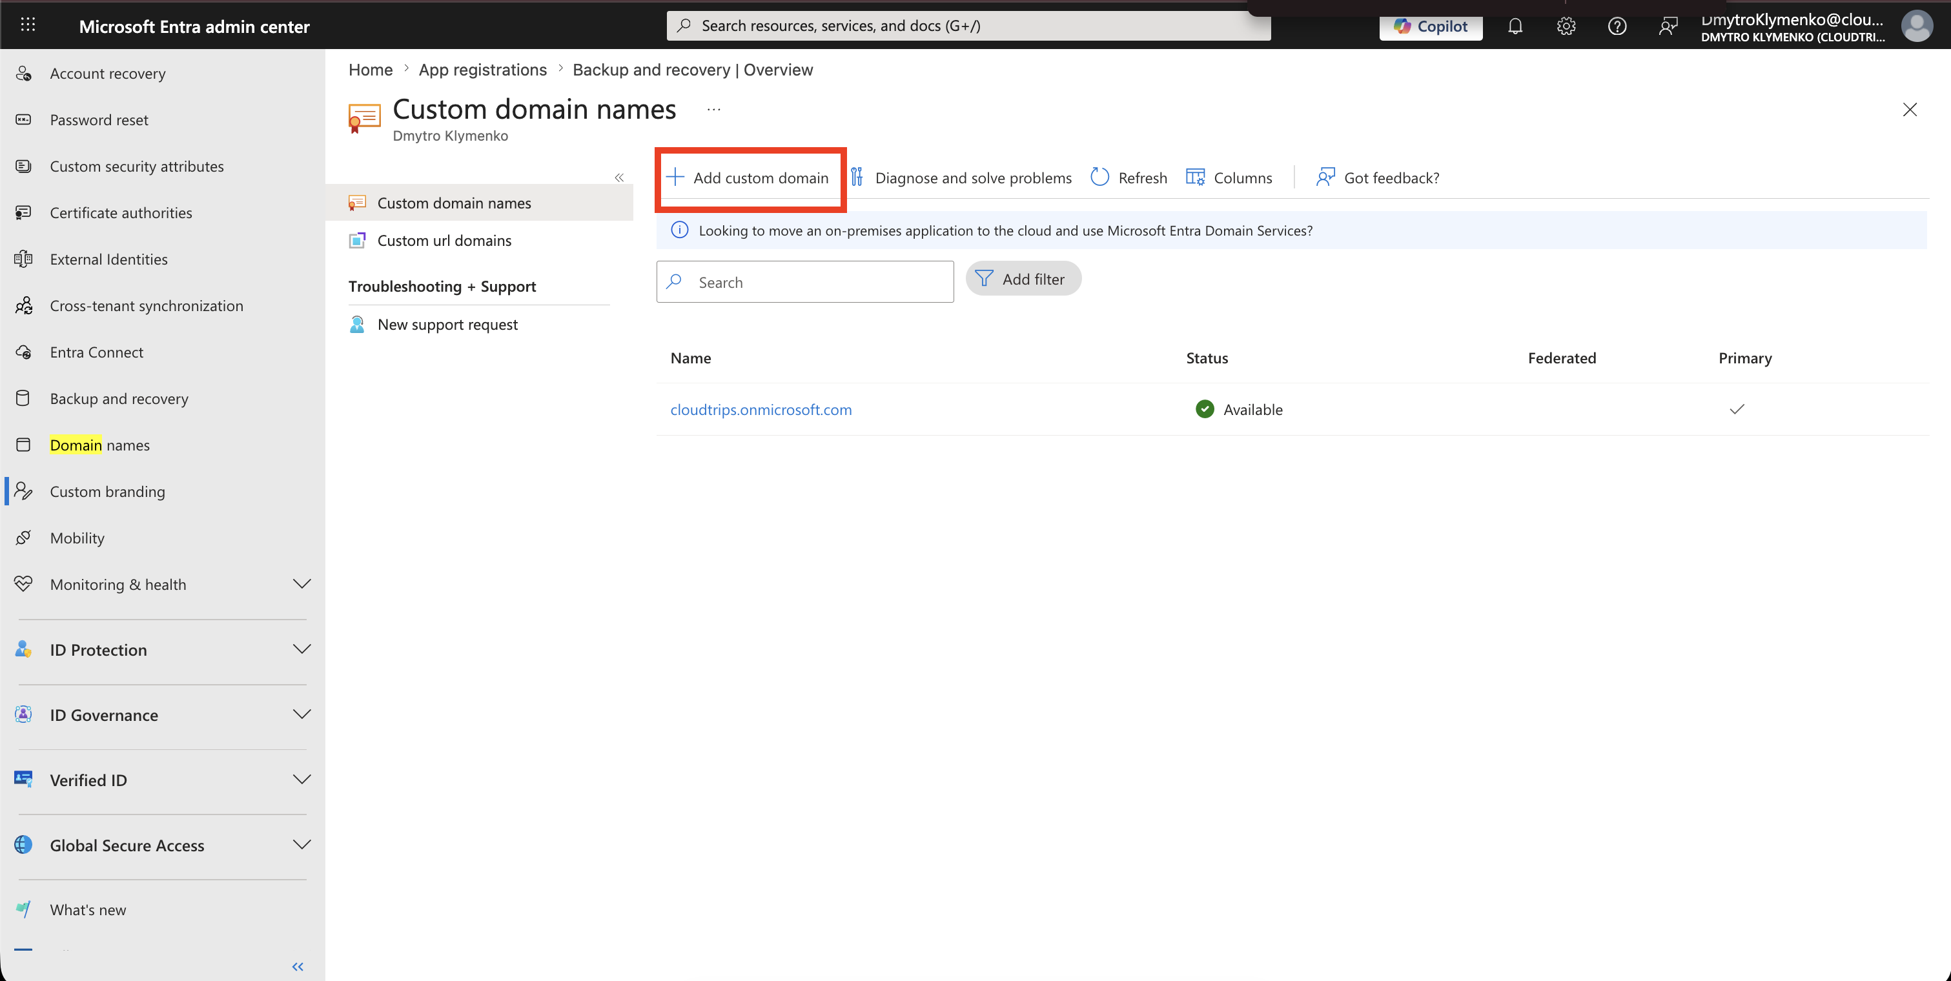Close the Custom domain names blade
The height and width of the screenshot is (981, 1951).
[x=1909, y=110]
